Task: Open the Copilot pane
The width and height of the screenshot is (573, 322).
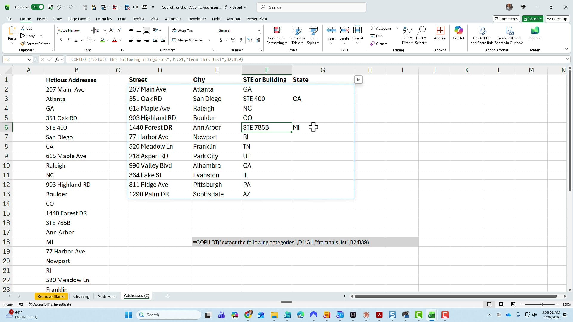Action: click(458, 34)
